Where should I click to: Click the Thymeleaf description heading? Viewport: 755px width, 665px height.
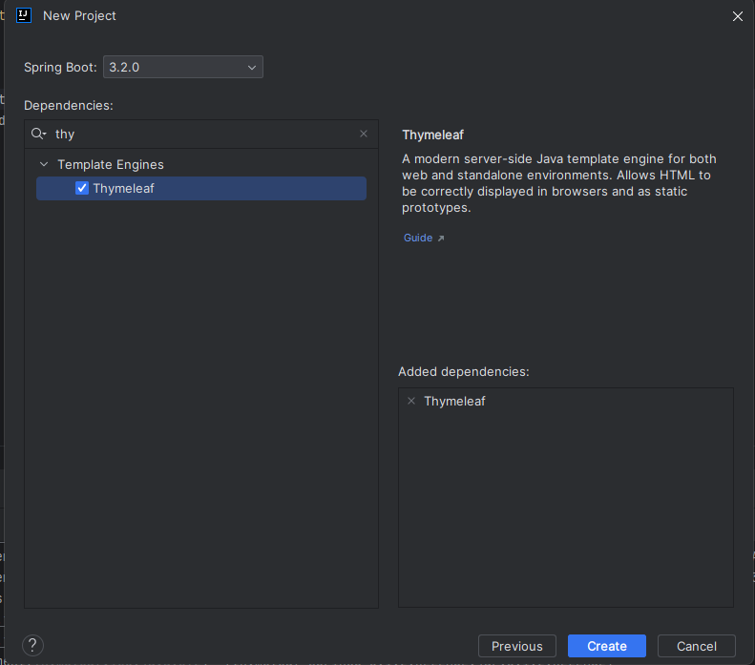click(433, 135)
